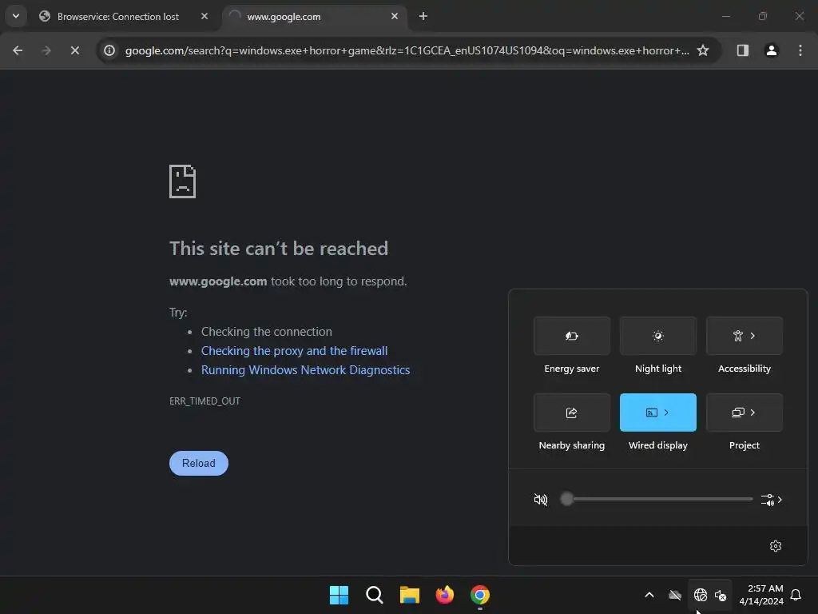The height and width of the screenshot is (614, 818).
Task: Open the Chrome profile icon
Action: tap(772, 50)
